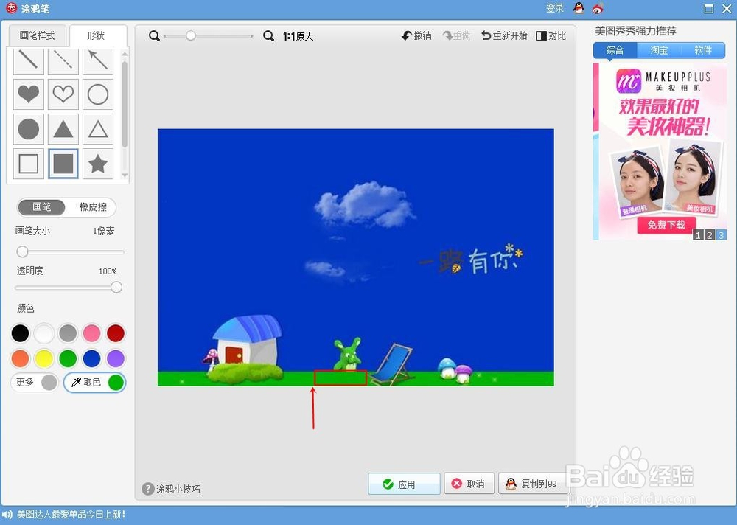Image resolution: width=737 pixels, height=525 pixels.
Task: Switch to 橡皮擦 eraser mode
Action: [93, 207]
